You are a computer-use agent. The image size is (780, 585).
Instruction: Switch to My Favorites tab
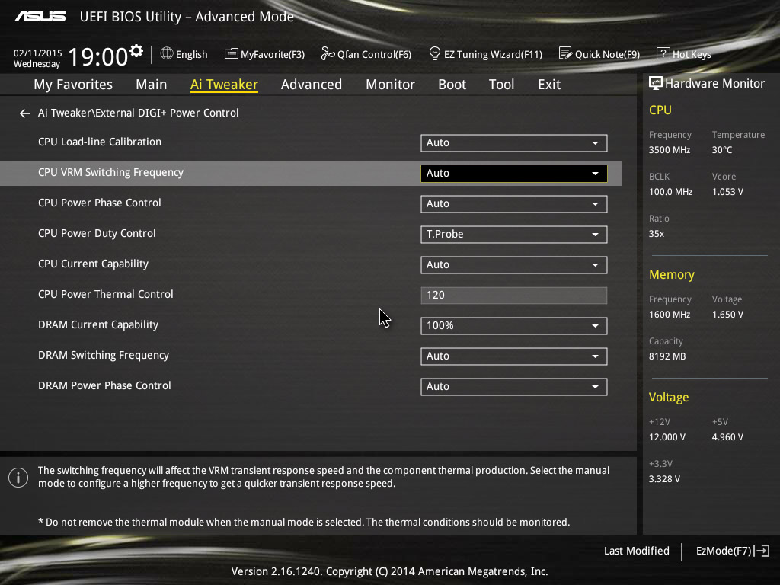(73, 85)
